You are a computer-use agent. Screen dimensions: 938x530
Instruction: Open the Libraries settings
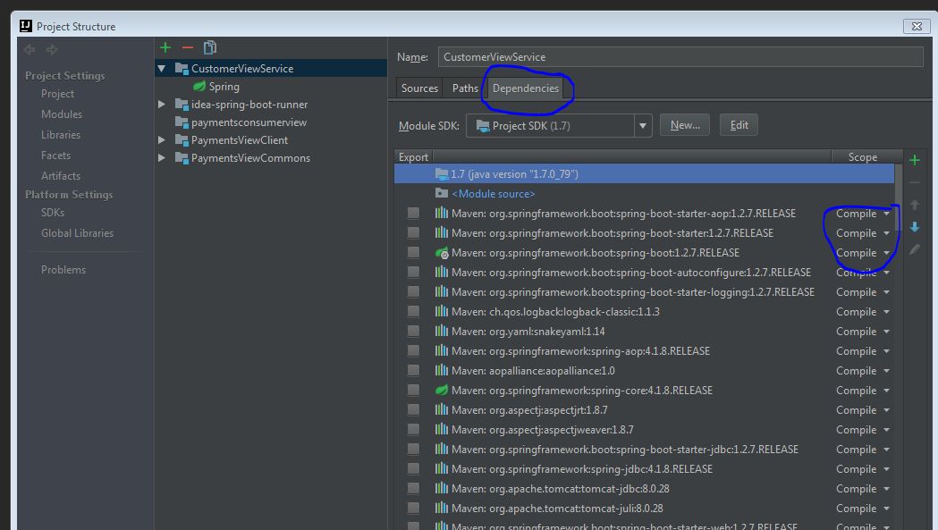(x=61, y=135)
